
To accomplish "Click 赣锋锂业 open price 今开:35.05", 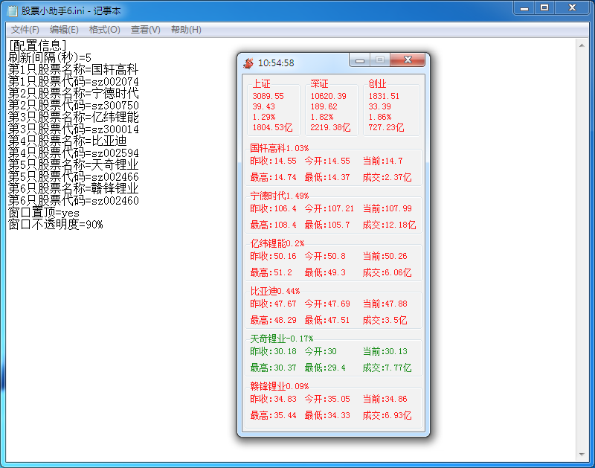I will coord(327,399).
